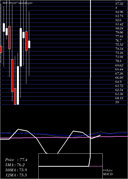This screenshot has width=128, height=179.
Task: Click the 12MA : 75.5 label
Action: (16, 175)
